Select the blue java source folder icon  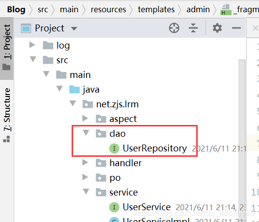point(75,90)
